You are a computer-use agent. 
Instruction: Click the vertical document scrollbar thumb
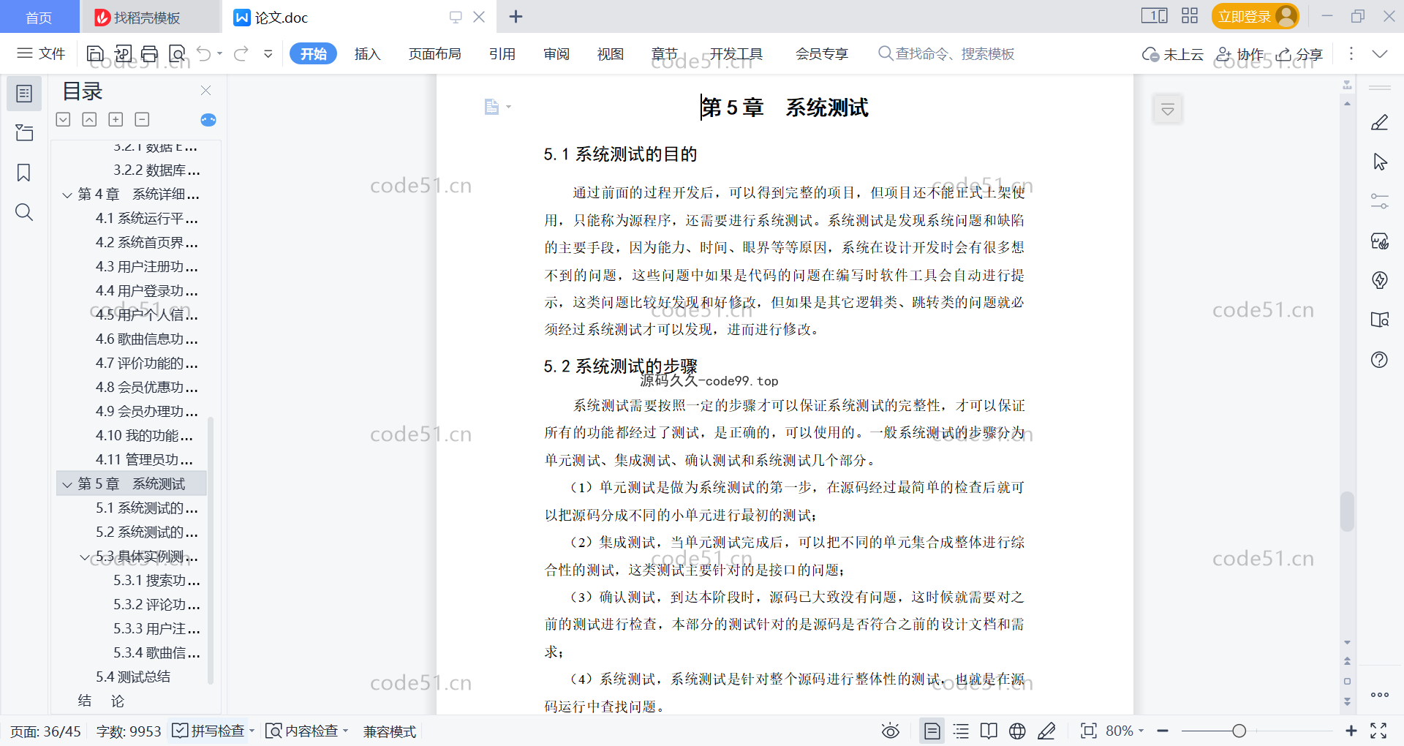tap(1347, 511)
